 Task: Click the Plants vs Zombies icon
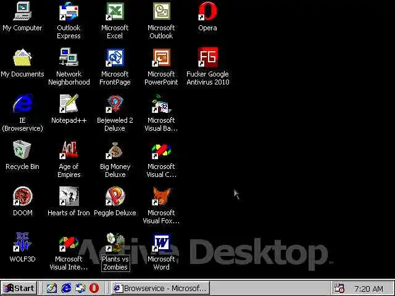click(x=115, y=242)
